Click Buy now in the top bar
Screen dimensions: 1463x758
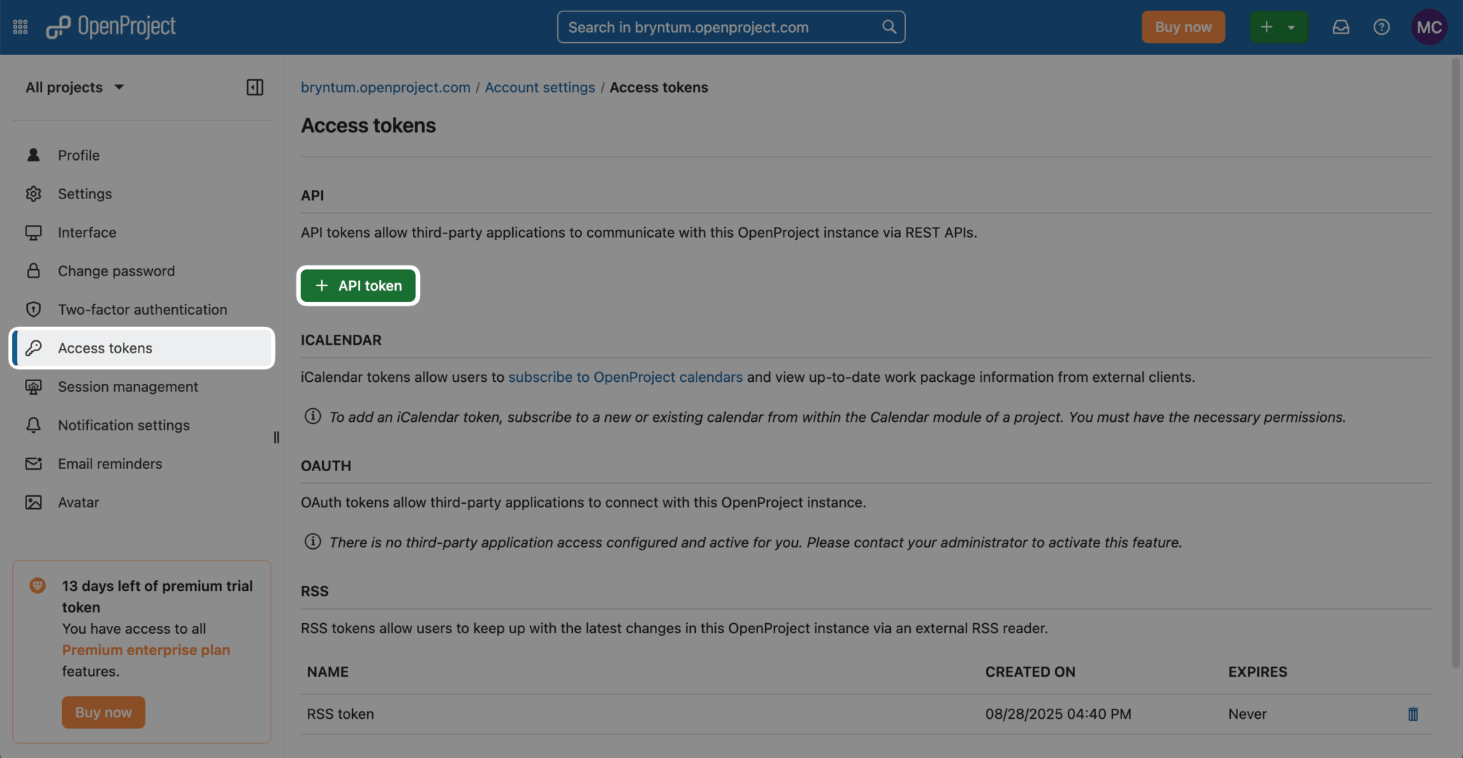[1183, 27]
